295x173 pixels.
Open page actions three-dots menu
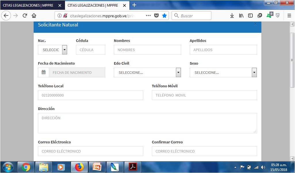click(148, 16)
